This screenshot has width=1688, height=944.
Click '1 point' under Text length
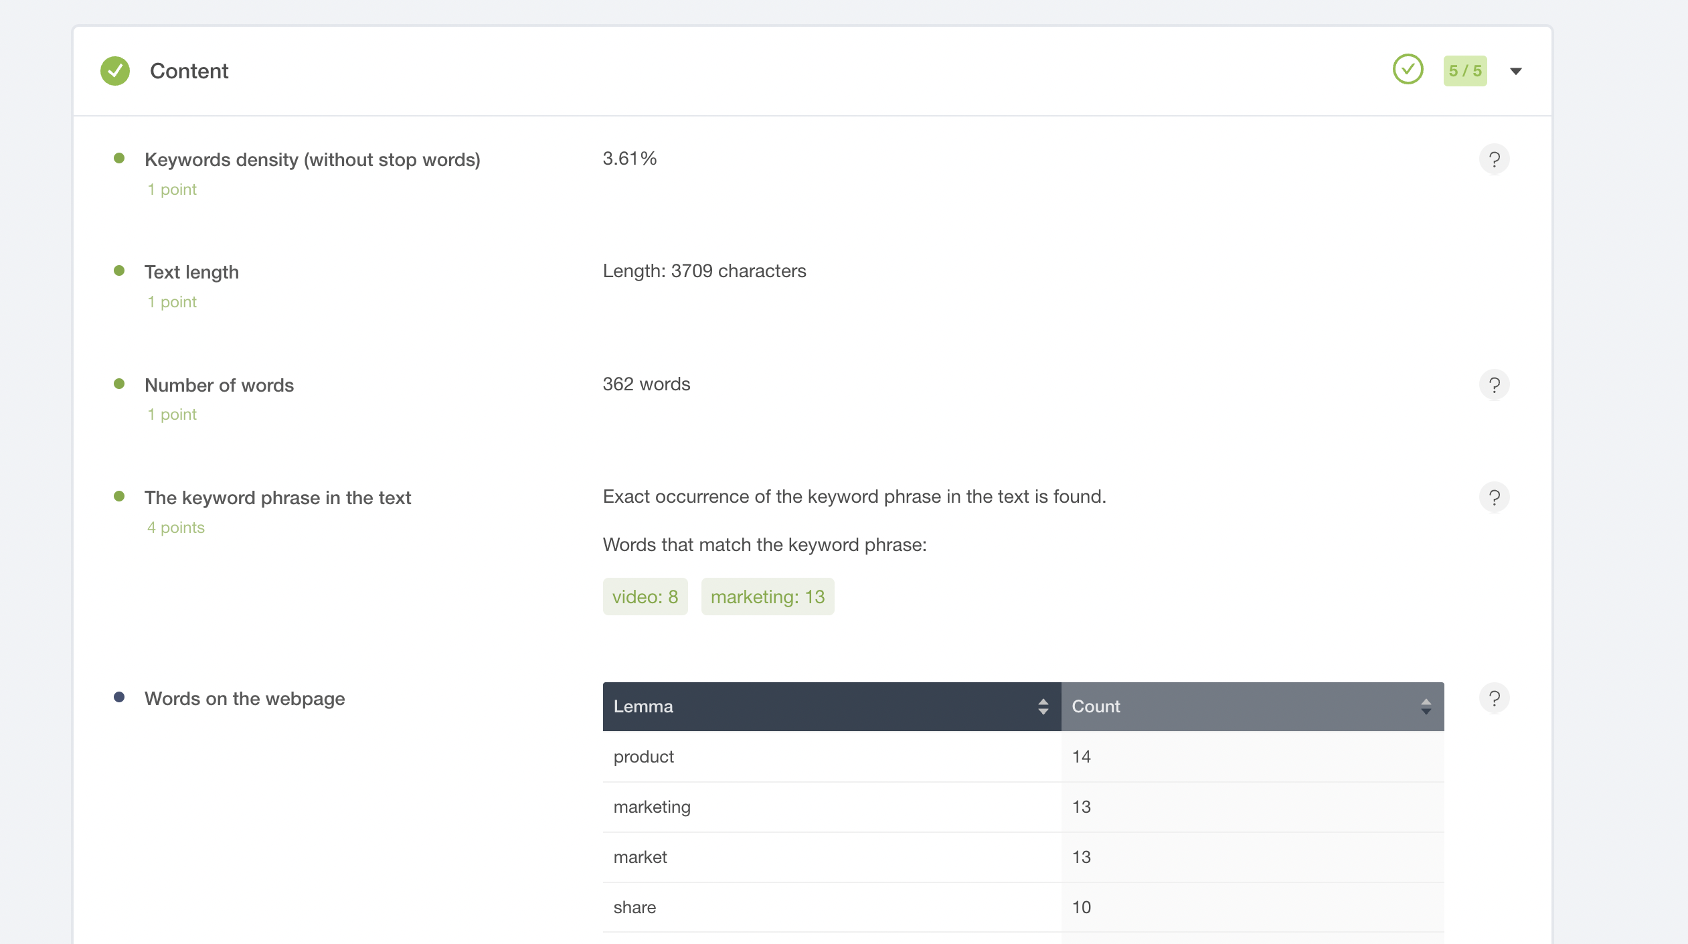(x=172, y=302)
